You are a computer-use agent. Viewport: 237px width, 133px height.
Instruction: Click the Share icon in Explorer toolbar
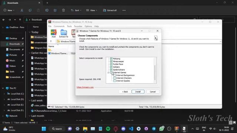(55, 10)
